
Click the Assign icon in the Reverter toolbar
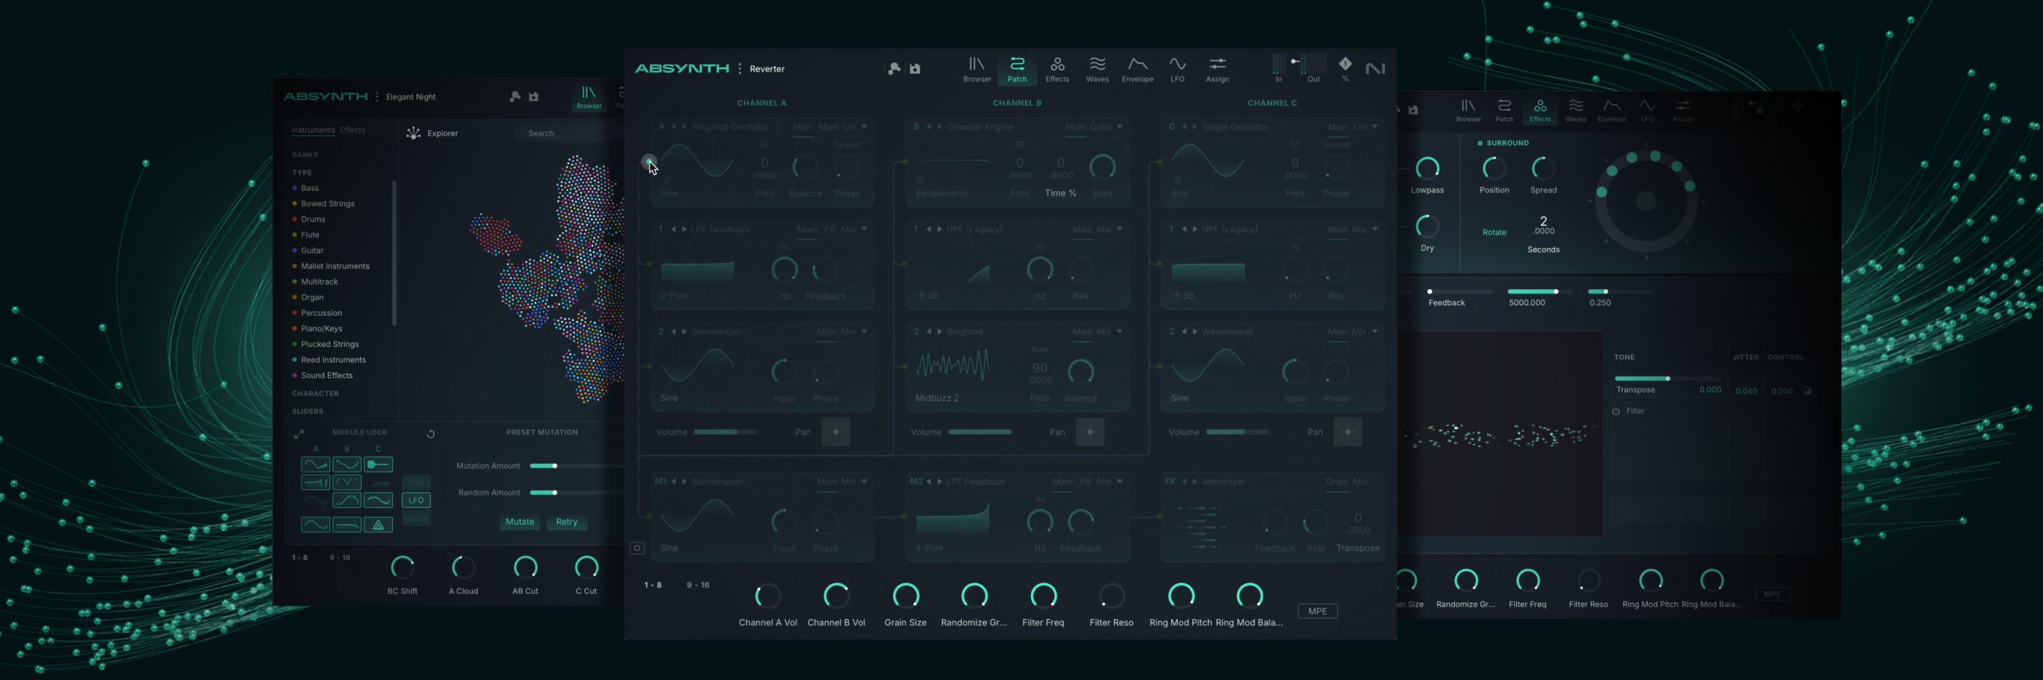(1218, 68)
